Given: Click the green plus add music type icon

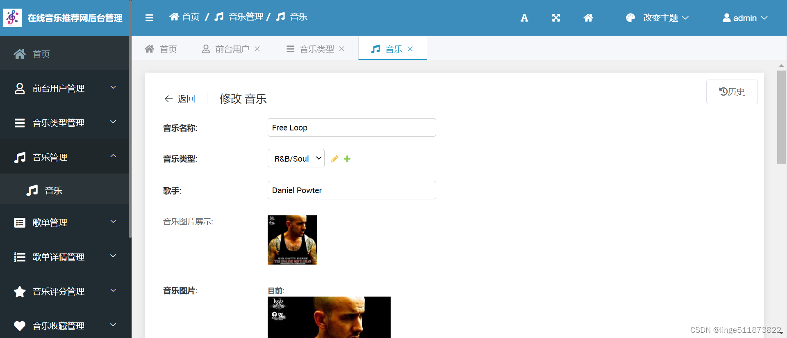Looking at the screenshot, I should pos(347,159).
